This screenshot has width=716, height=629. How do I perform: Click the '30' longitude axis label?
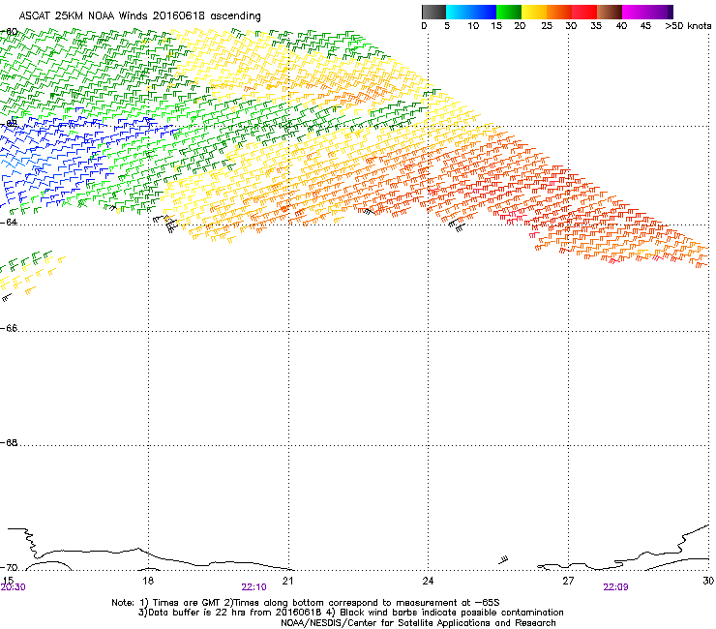(x=708, y=581)
